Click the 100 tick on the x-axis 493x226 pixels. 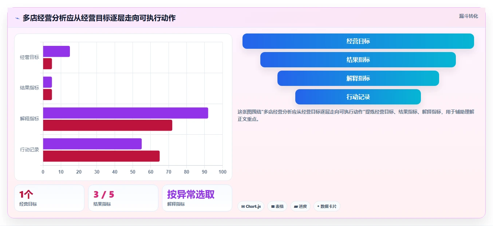222,172
